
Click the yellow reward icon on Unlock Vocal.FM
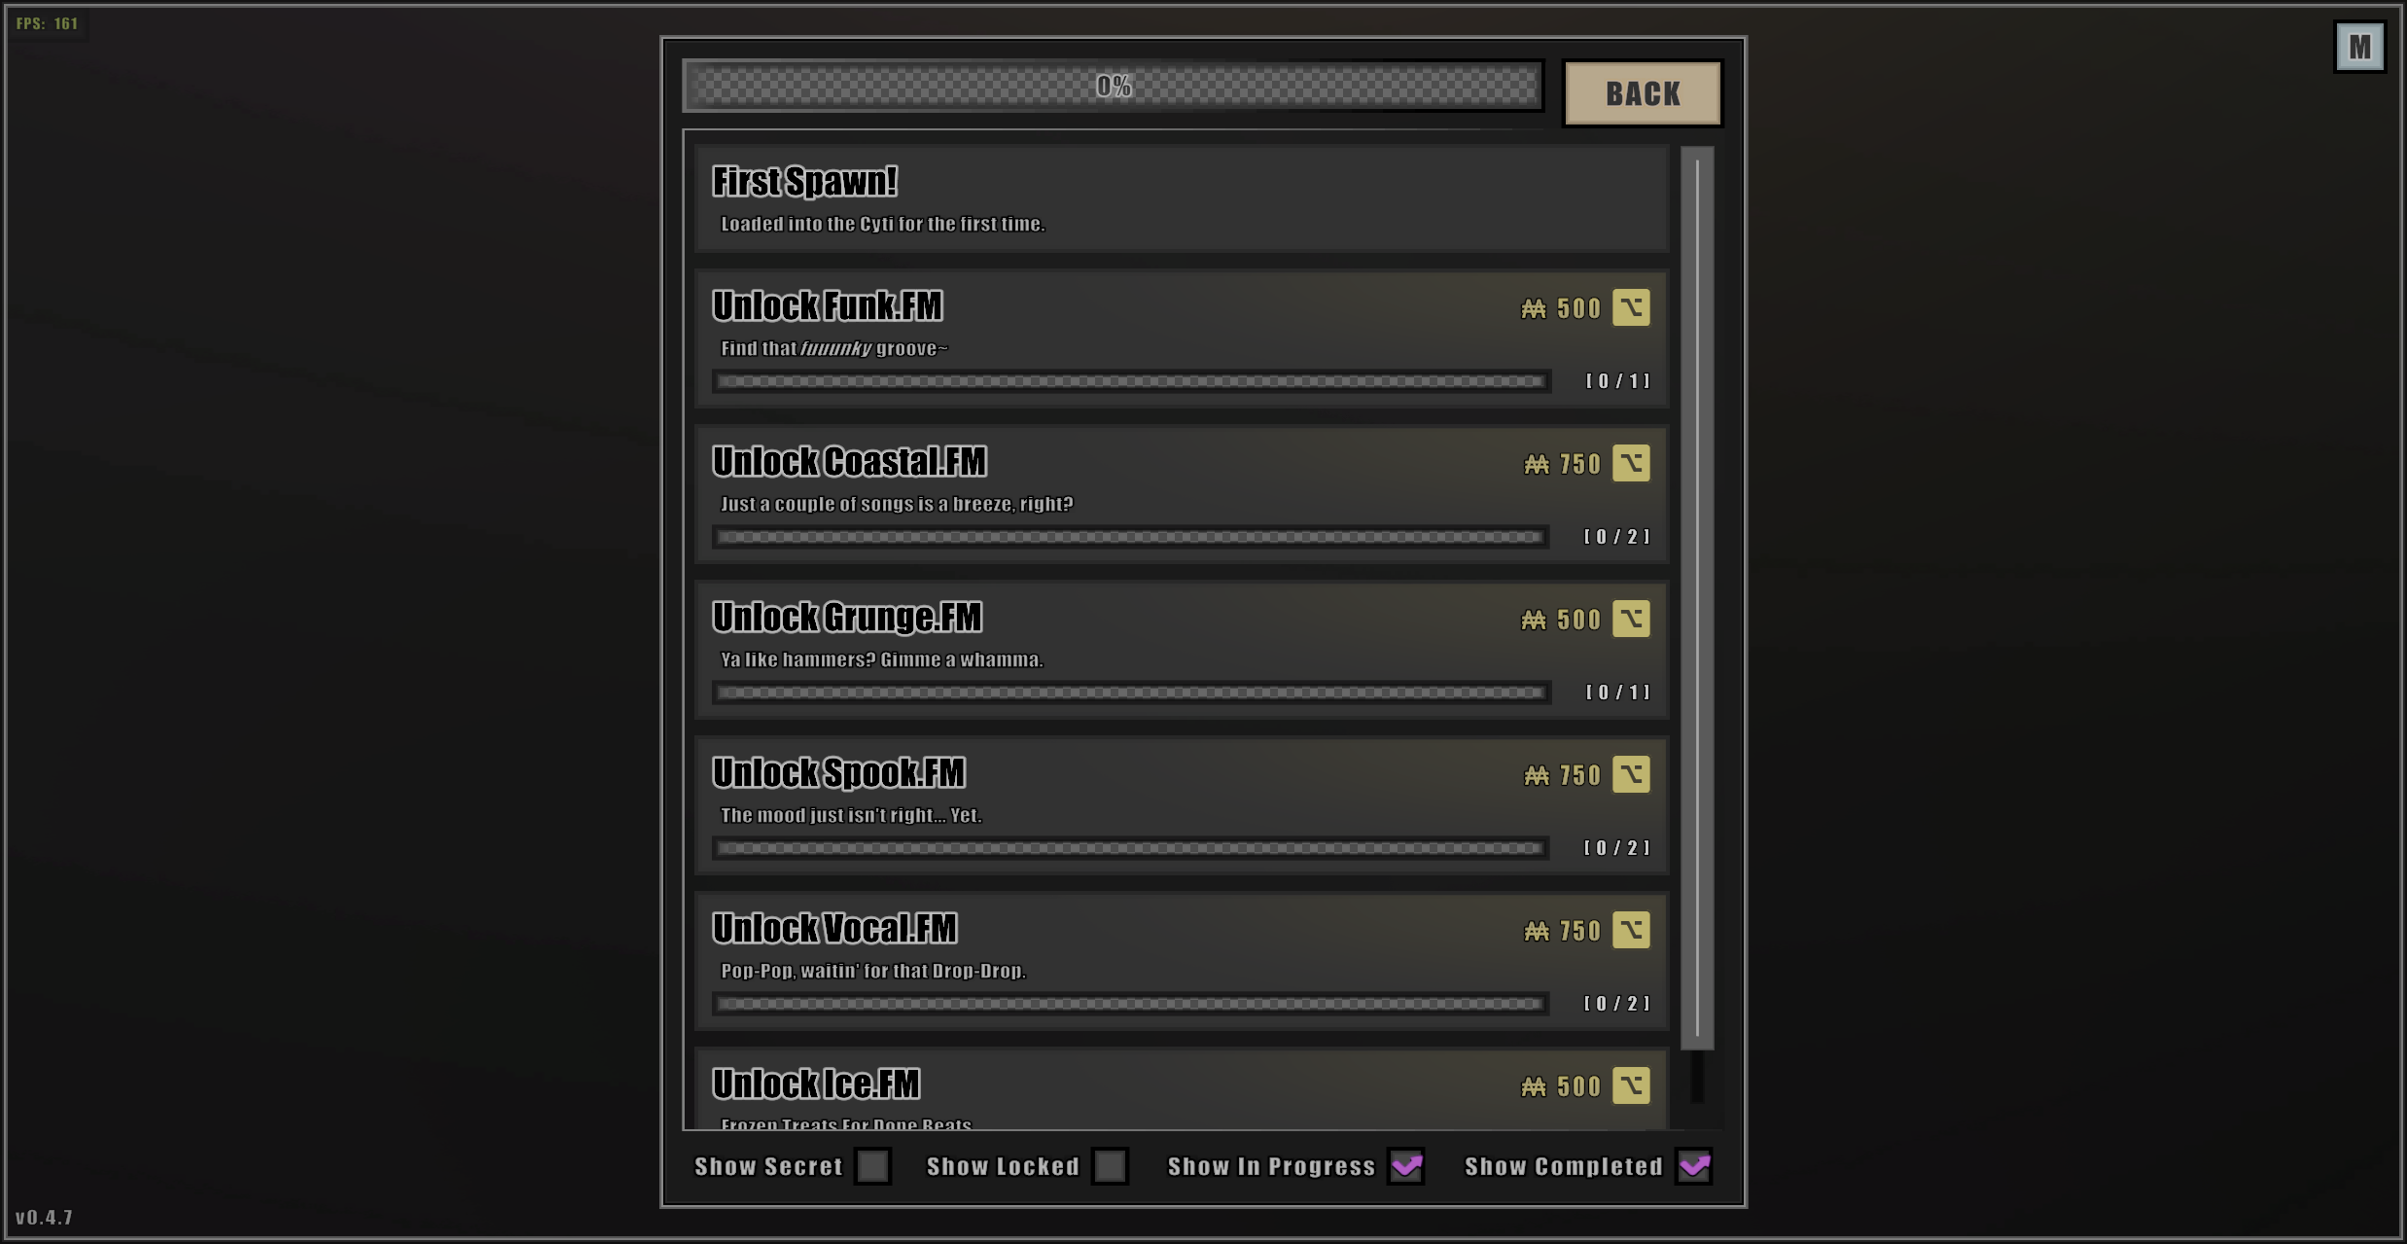pyautogui.click(x=1631, y=930)
